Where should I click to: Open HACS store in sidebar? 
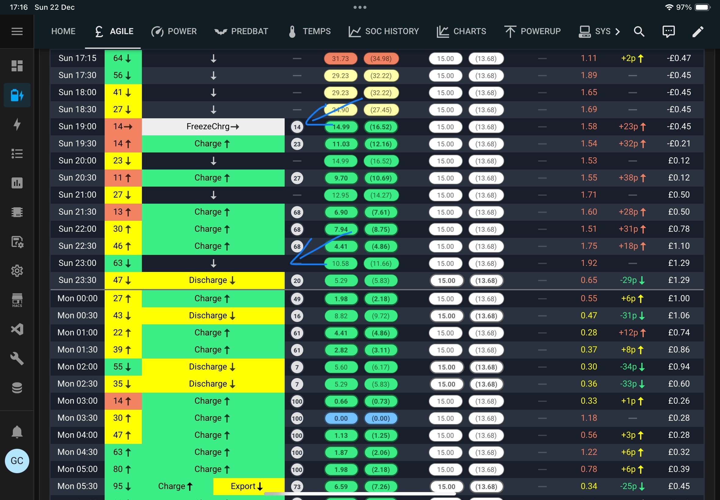click(17, 300)
